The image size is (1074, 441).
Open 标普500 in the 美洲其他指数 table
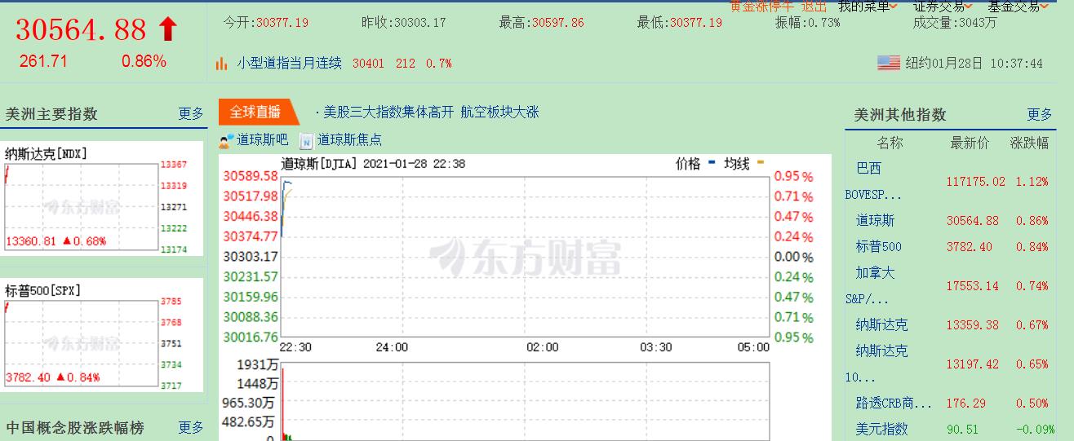click(x=878, y=246)
